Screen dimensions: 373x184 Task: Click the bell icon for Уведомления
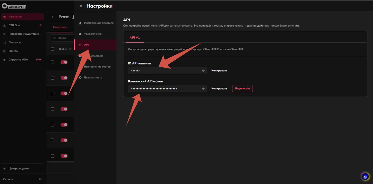(x=80, y=34)
